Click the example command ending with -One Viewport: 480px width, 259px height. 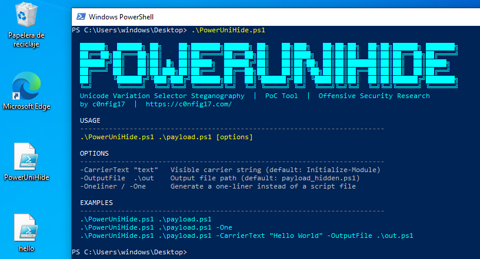point(156,227)
